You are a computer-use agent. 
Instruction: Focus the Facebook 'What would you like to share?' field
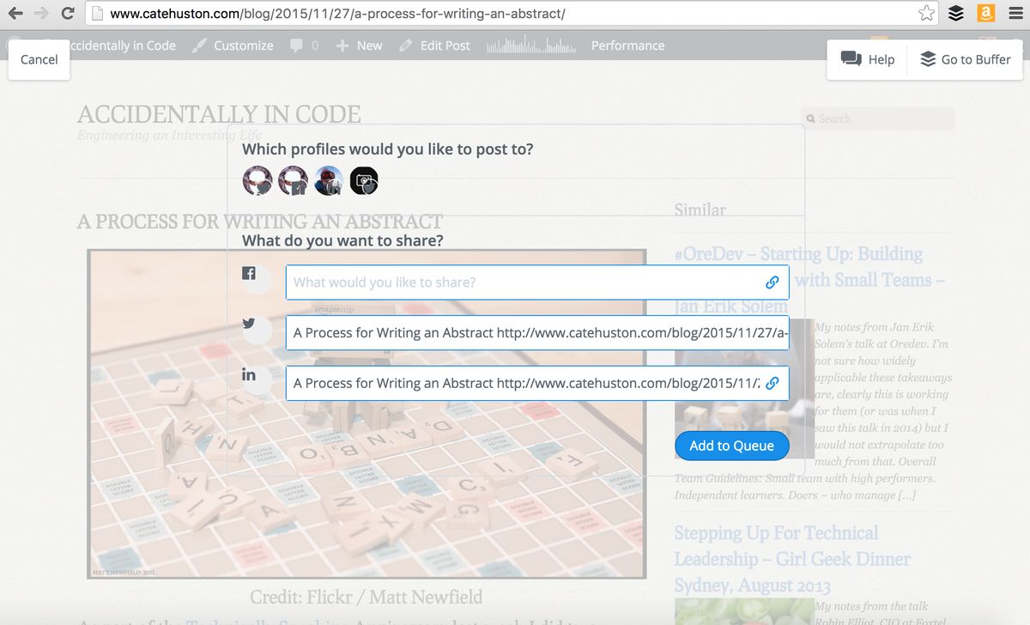click(x=524, y=282)
